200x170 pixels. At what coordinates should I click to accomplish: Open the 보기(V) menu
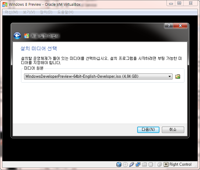(29, 12)
